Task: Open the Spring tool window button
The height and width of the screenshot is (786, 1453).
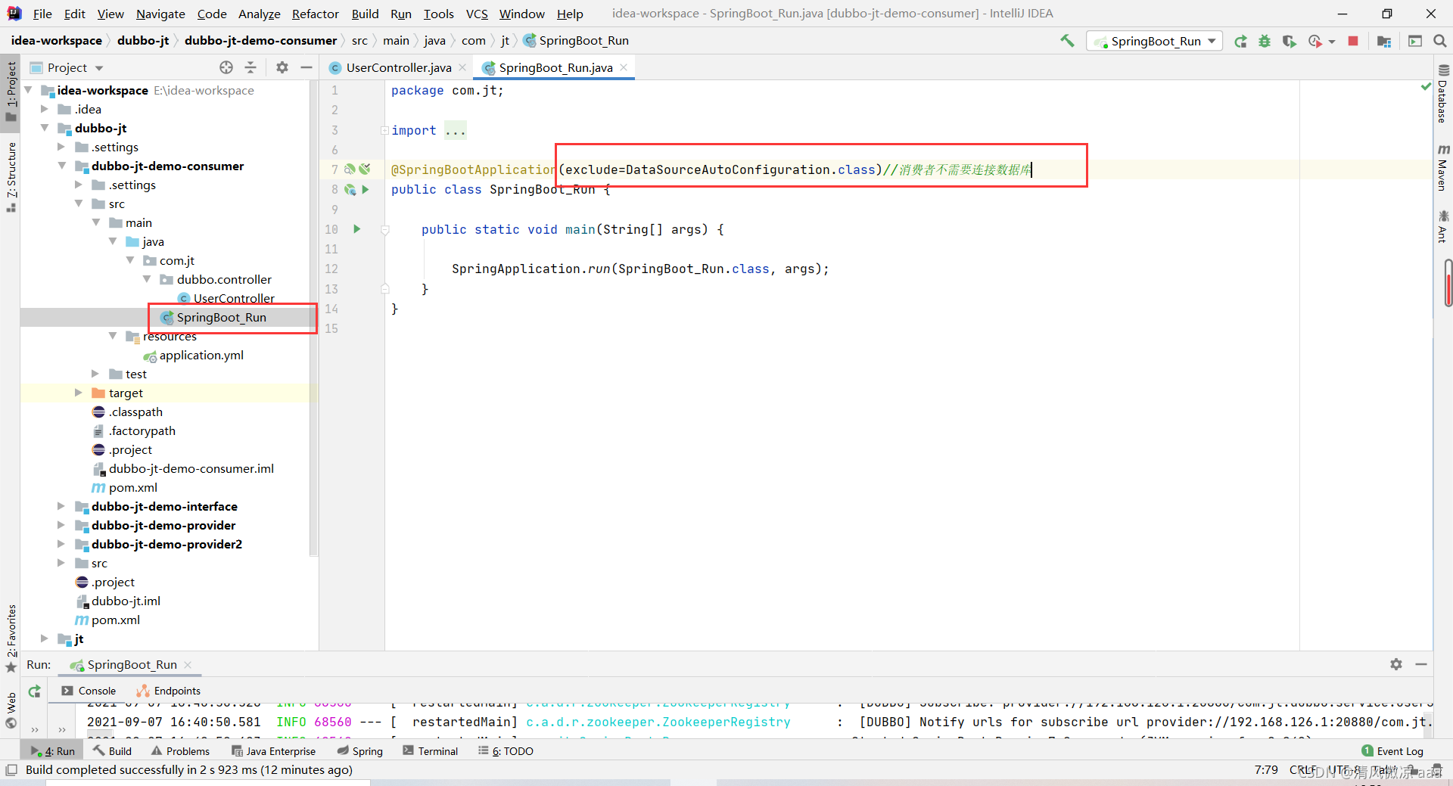Action: pos(360,751)
